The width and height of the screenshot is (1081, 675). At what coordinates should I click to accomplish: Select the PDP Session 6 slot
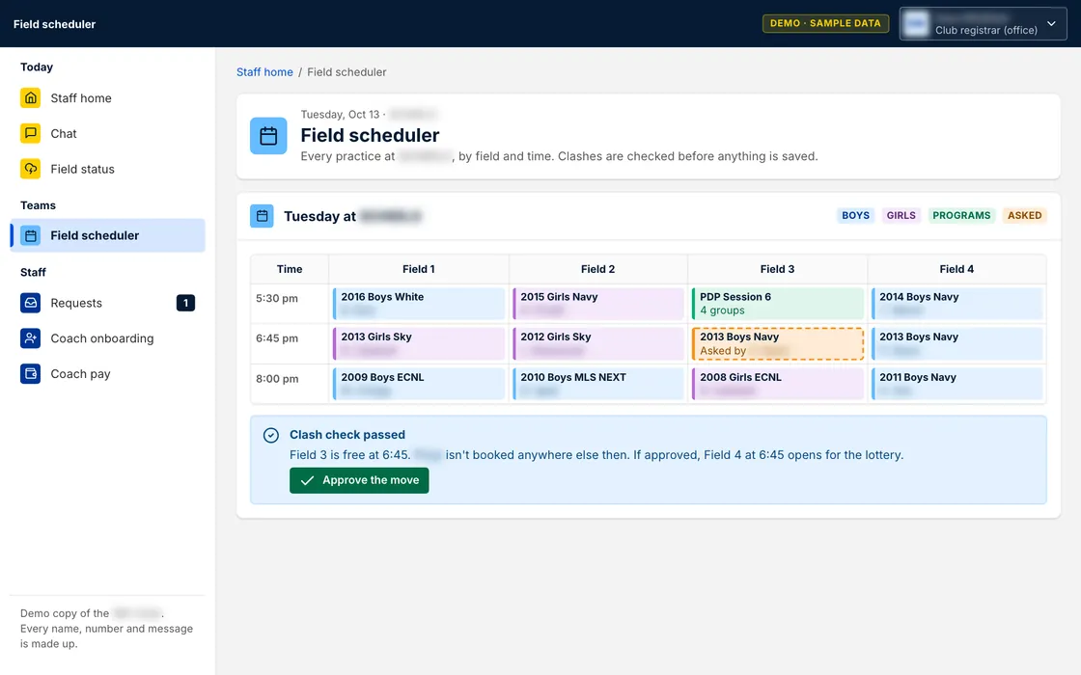[x=778, y=304]
